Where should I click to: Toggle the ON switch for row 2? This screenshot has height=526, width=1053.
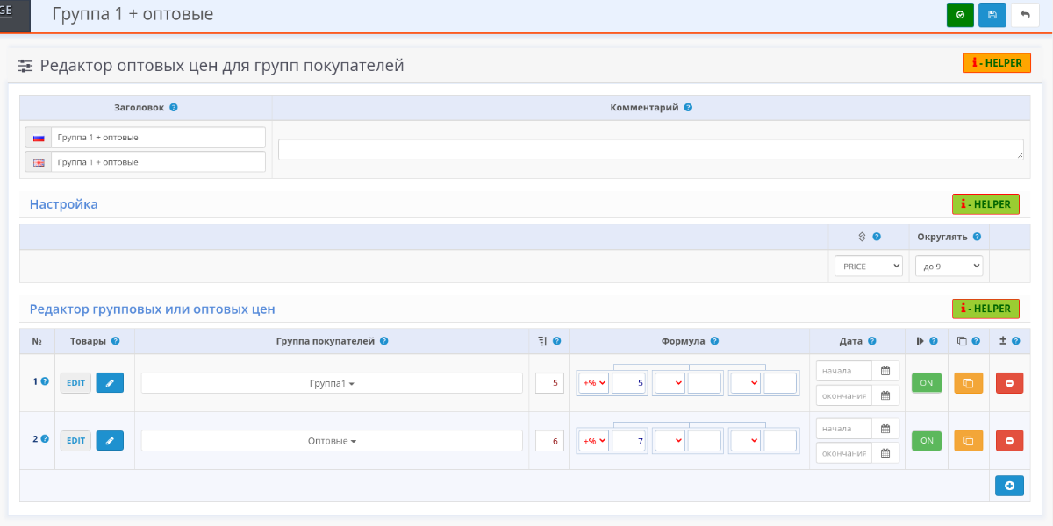click(926, 441)
